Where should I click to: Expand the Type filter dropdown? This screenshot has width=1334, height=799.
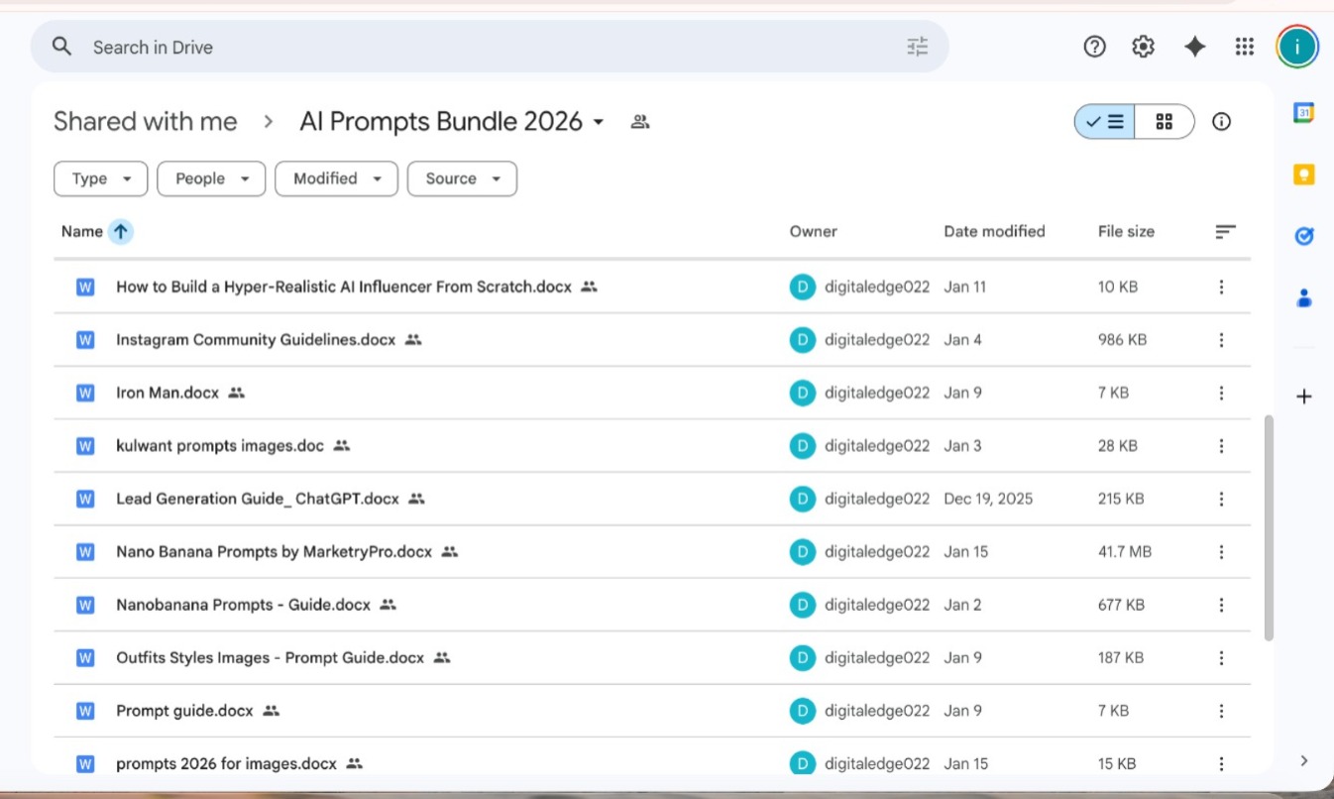(101, 179)
